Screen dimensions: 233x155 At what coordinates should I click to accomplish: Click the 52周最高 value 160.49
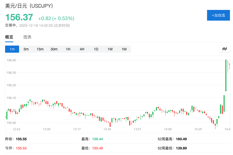(181, 139)
